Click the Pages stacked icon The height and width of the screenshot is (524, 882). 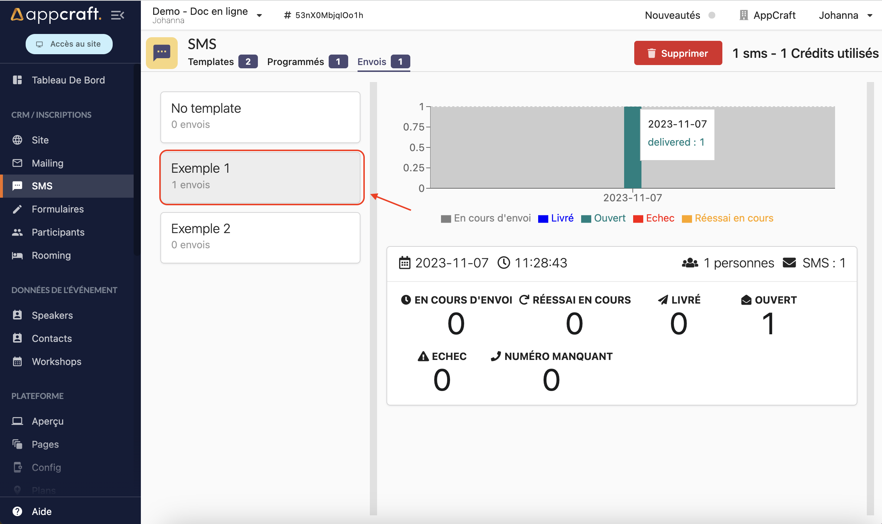coord(17,444)
